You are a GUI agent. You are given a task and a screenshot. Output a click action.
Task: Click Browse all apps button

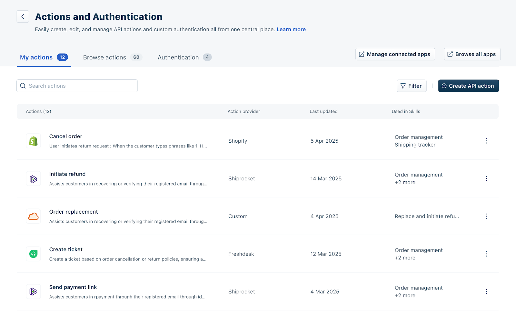click(472, 54)
